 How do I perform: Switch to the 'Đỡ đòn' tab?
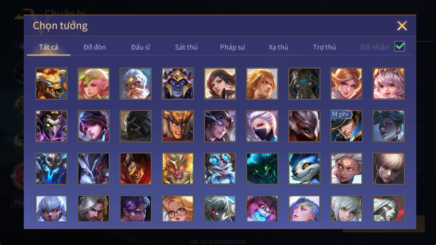pos(95,47)
